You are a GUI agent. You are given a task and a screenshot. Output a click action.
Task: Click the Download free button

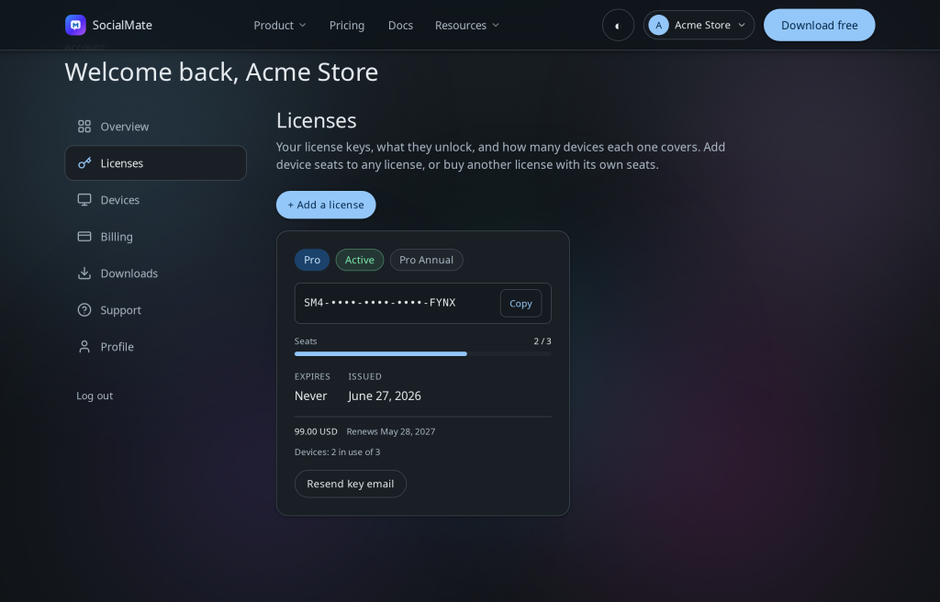pyautogui.click(x=819, y=25)
